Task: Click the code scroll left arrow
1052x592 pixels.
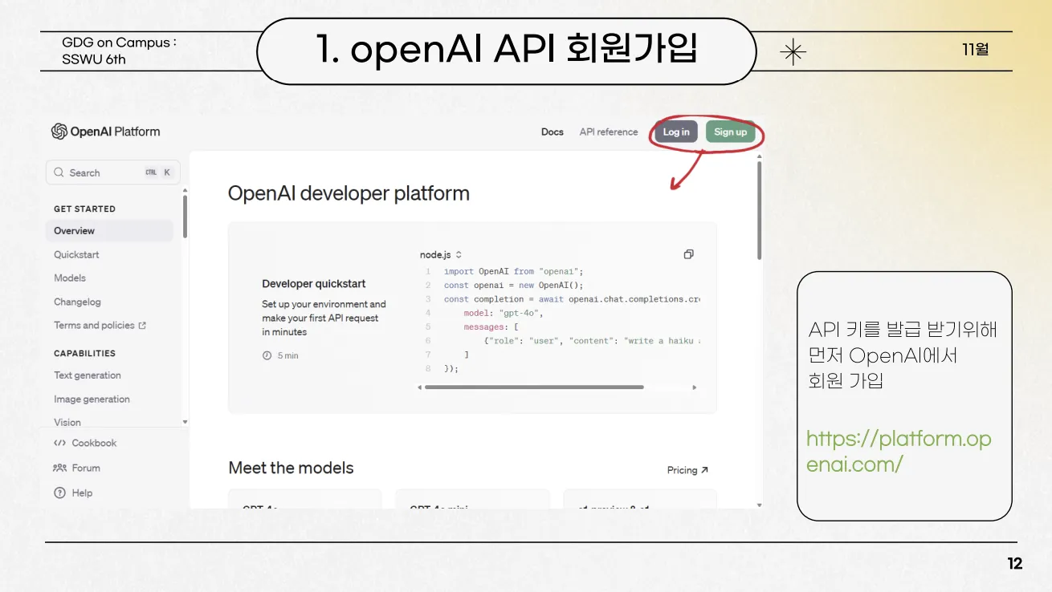Action: pos(419,387)
